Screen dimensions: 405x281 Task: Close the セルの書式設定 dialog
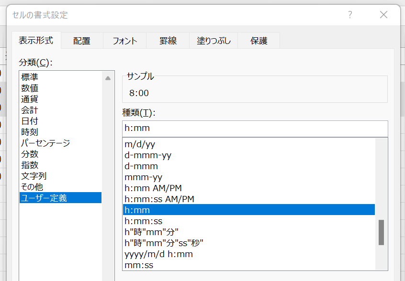tap(383, 15)
